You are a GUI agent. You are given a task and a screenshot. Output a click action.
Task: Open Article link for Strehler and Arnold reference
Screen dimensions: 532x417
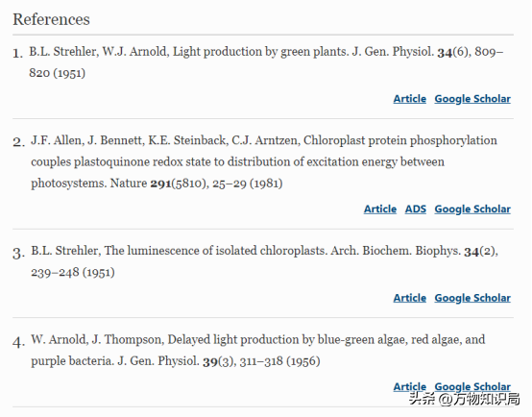coord(409,99)
